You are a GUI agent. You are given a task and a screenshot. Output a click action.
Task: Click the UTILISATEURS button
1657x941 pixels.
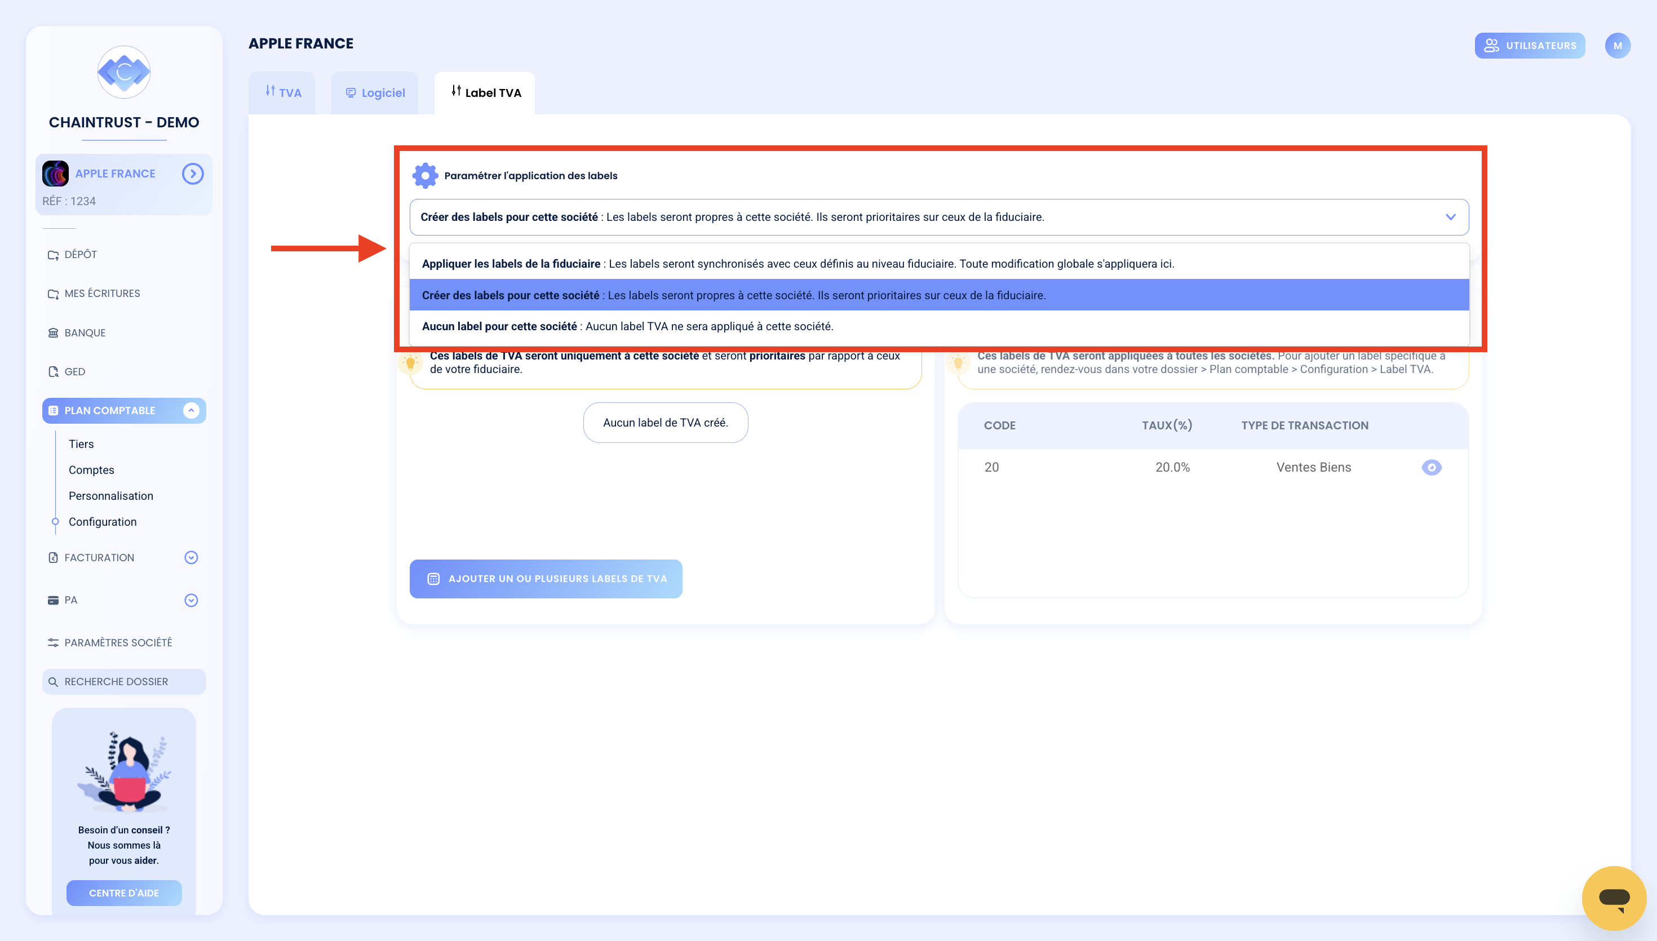pyautogui.click(x=1530, y=45)
